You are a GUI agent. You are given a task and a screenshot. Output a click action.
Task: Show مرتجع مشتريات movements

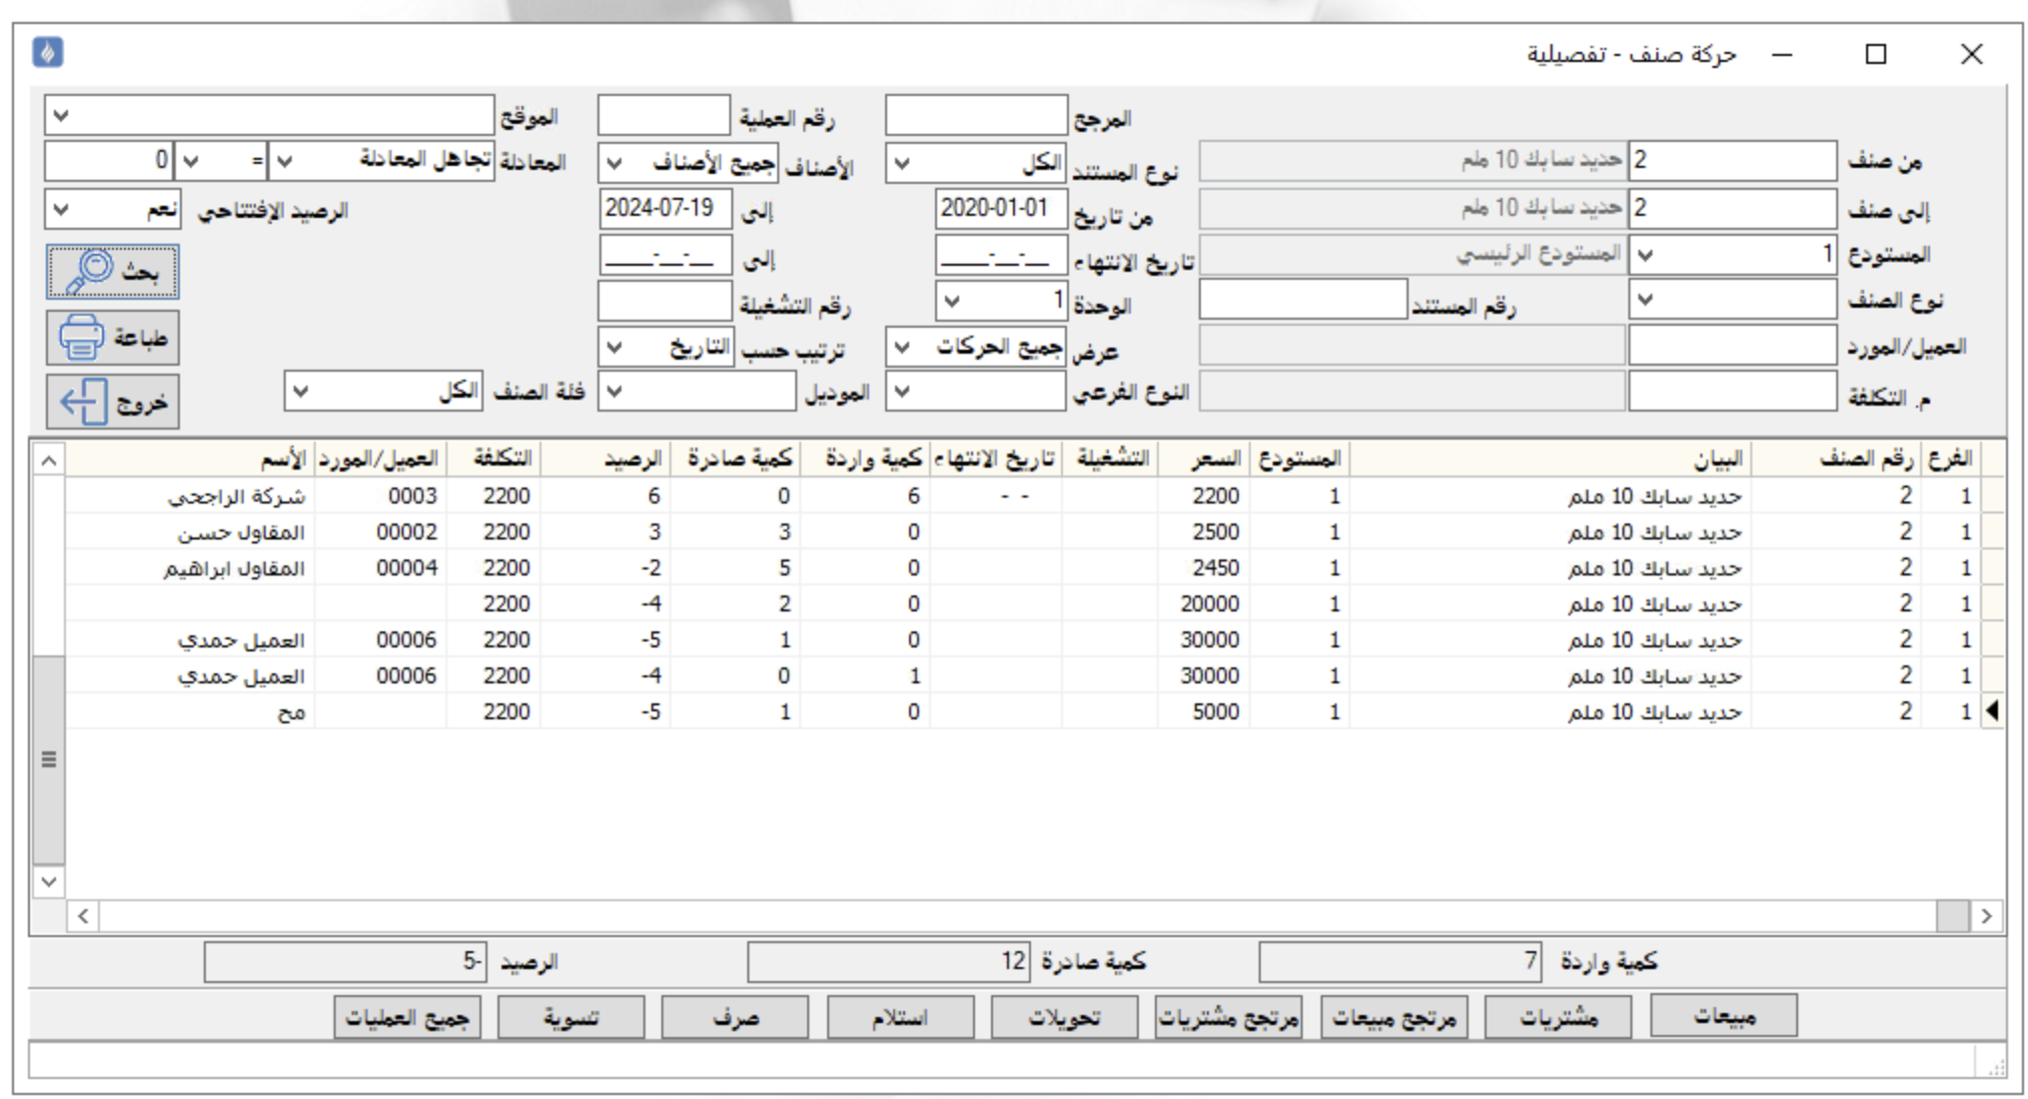point(1229,1018)
